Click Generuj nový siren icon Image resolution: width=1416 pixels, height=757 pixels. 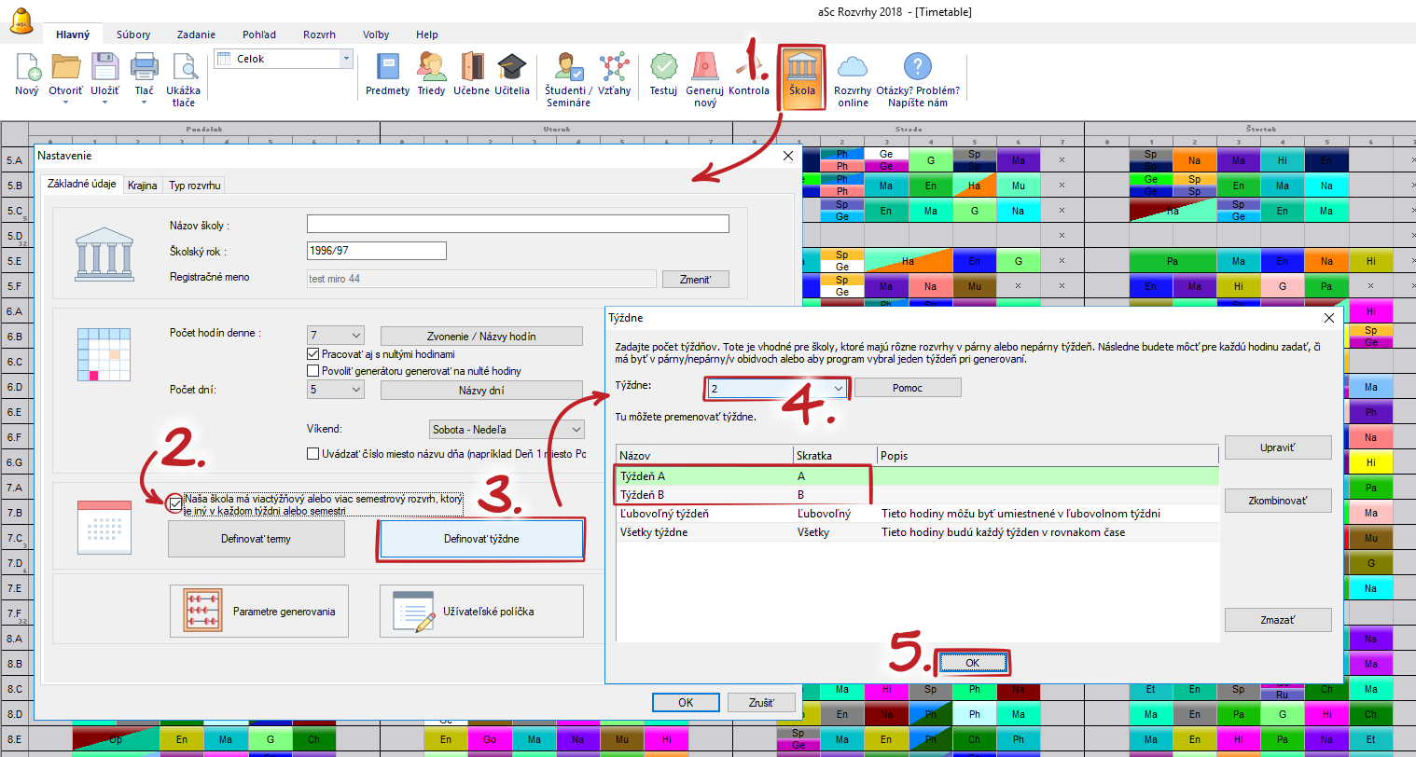tap(705, 68)
